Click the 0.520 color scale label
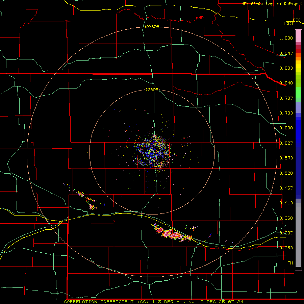The height and width of the screenshot is (304, 304). 286,173
